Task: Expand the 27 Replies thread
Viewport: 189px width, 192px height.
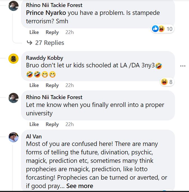Action: click(x=49, y=43)
